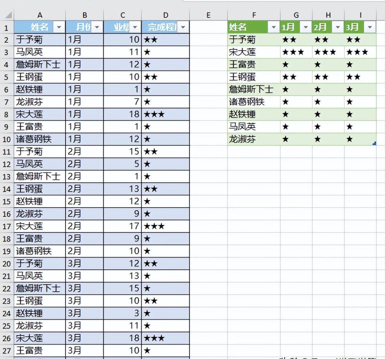
Task: Click cell A2 containing 于予菊
Action: pyautogui.click(x=40, y=40)
